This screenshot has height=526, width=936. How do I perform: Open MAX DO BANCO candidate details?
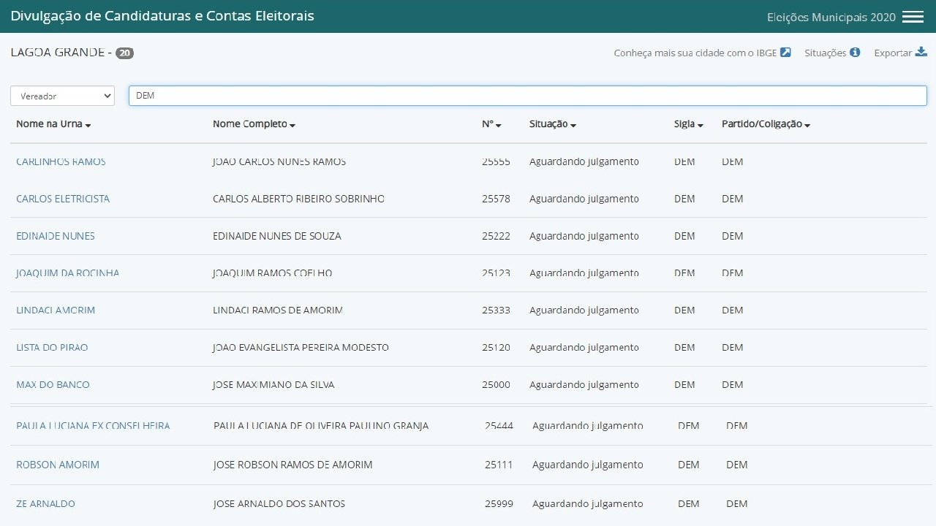click(53, 384)
